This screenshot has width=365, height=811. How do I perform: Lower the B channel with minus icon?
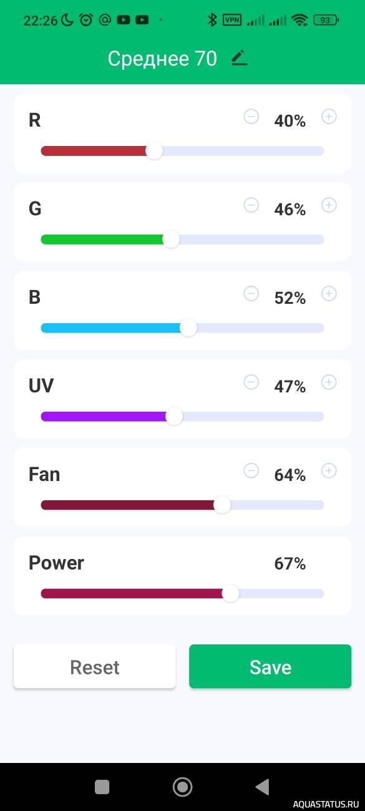point(251,294)
